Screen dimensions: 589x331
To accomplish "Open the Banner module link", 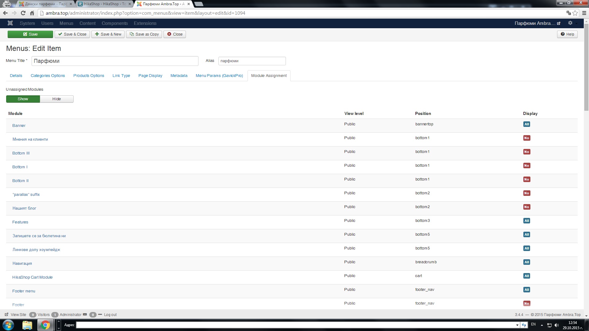I will [19, 126].
